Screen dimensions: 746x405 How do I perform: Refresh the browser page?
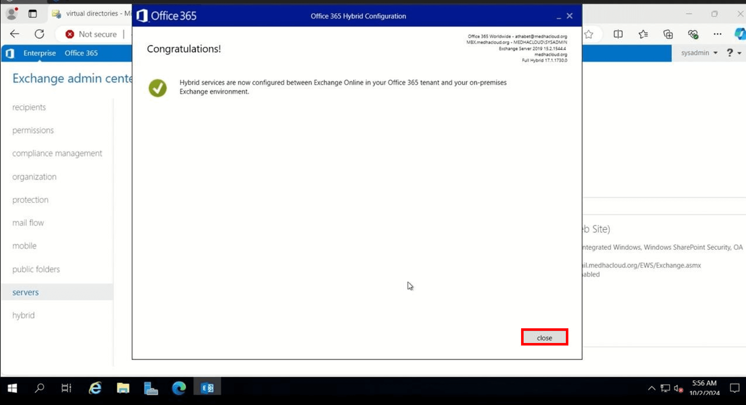pyautogui.click(x=39, y=34)
